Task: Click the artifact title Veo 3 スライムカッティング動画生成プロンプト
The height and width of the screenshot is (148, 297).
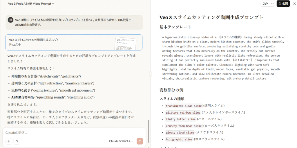Action: coord(211,17)
